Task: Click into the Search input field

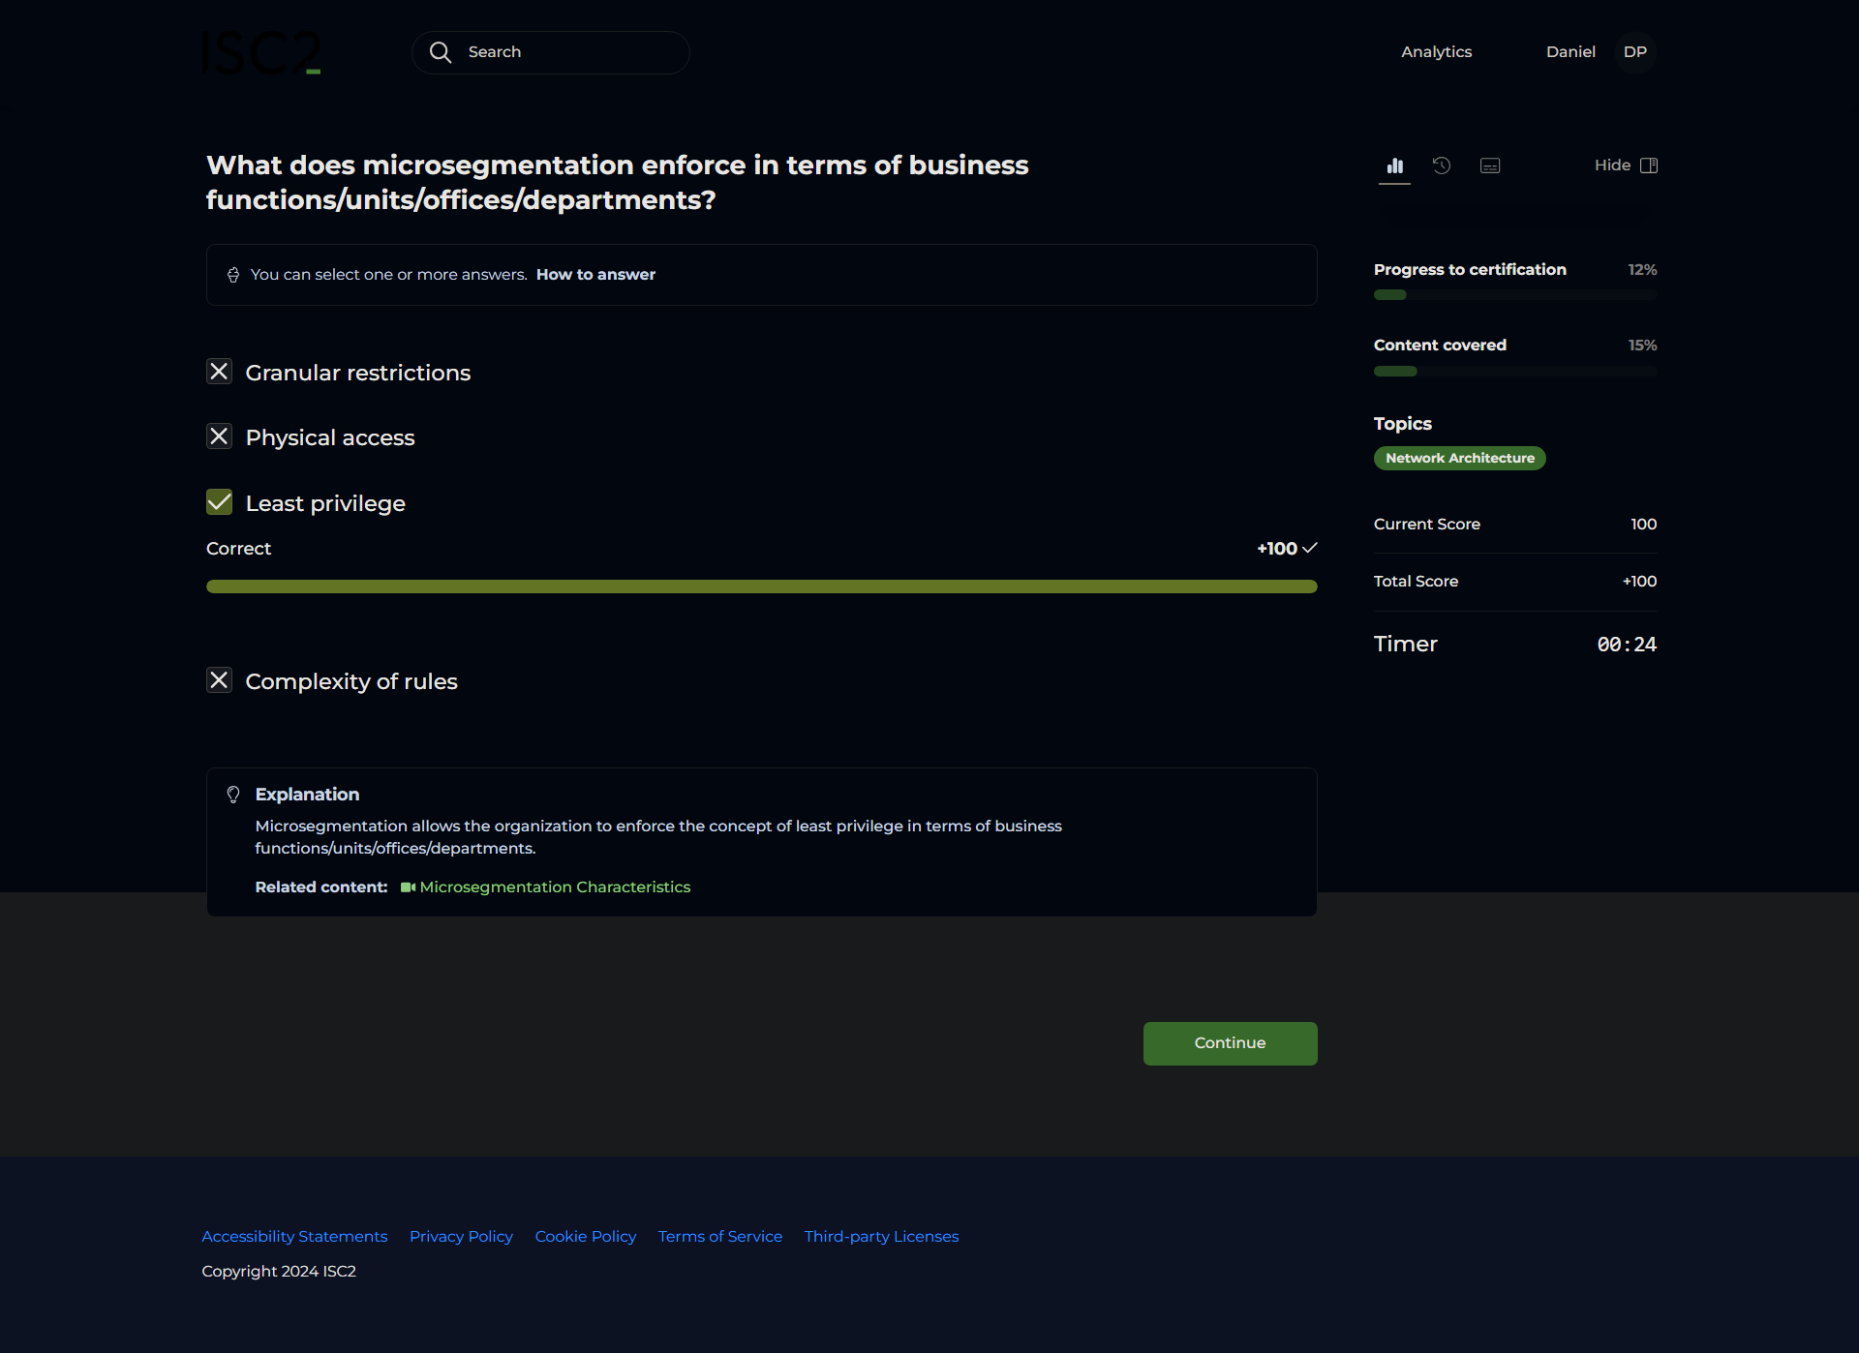Action: click(x=571, y=52)
